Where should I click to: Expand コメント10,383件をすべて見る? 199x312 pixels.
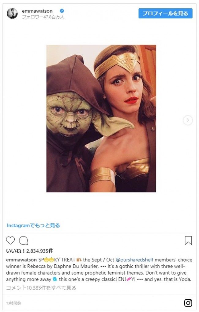pos(41,288)
